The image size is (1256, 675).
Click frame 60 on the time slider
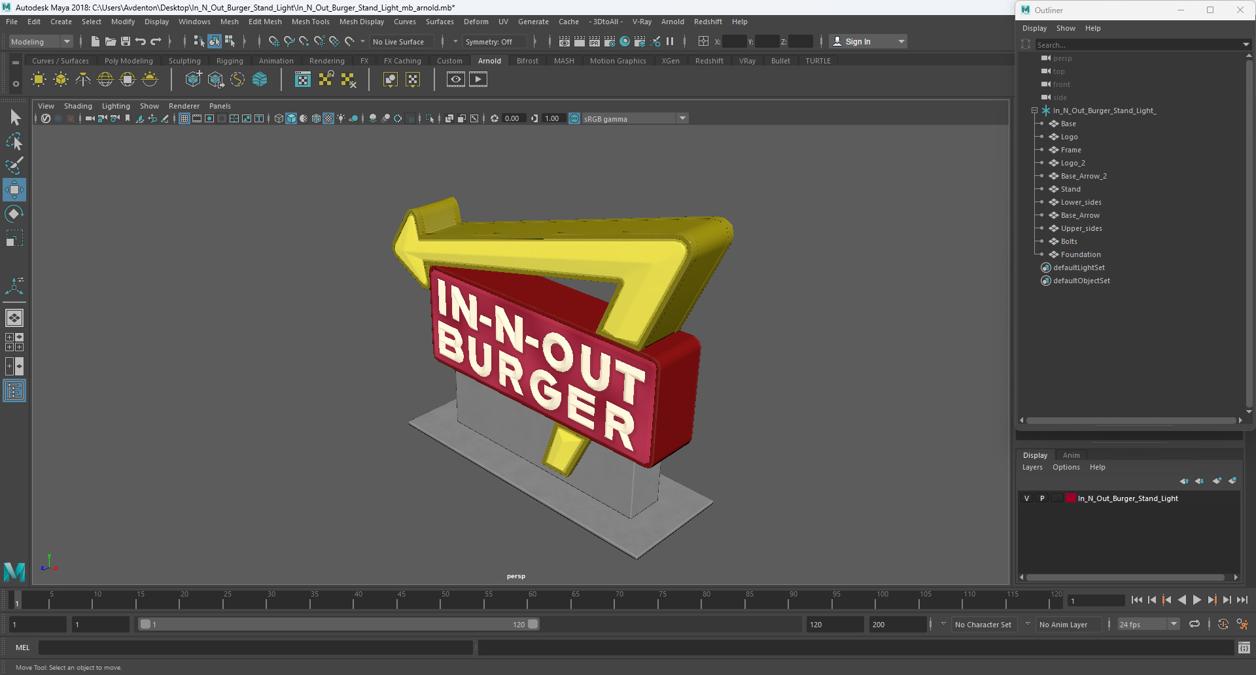point(532,600)
